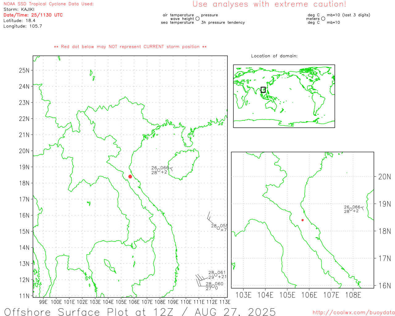The image size is (395, 316).
Task: Click 'Date/Time: 25/1130 UTC' text
Action: coord(33,15)
